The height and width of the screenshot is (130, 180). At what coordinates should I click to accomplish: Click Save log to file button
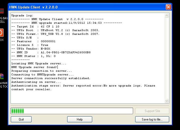pyautogui.click(x=152, y=119)
